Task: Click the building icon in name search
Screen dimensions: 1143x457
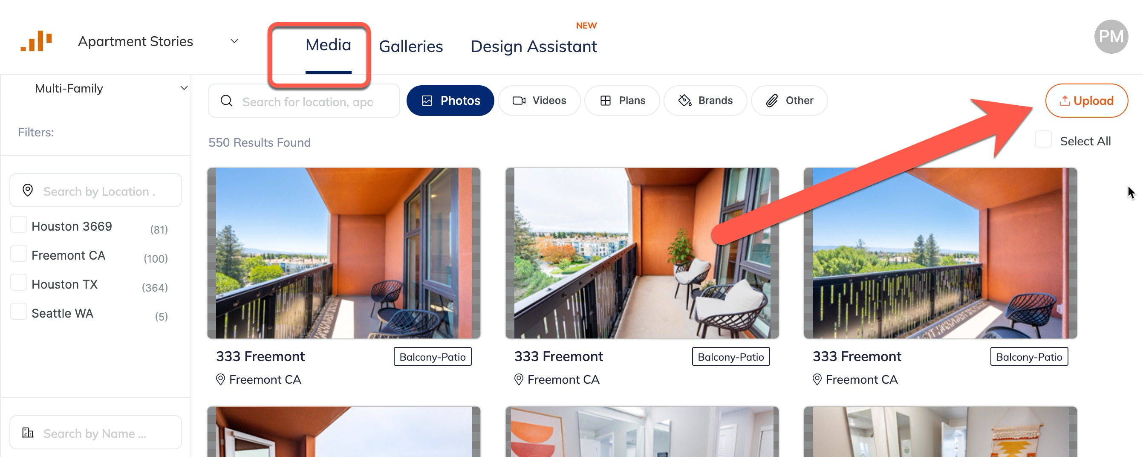Action: [28, 433]
